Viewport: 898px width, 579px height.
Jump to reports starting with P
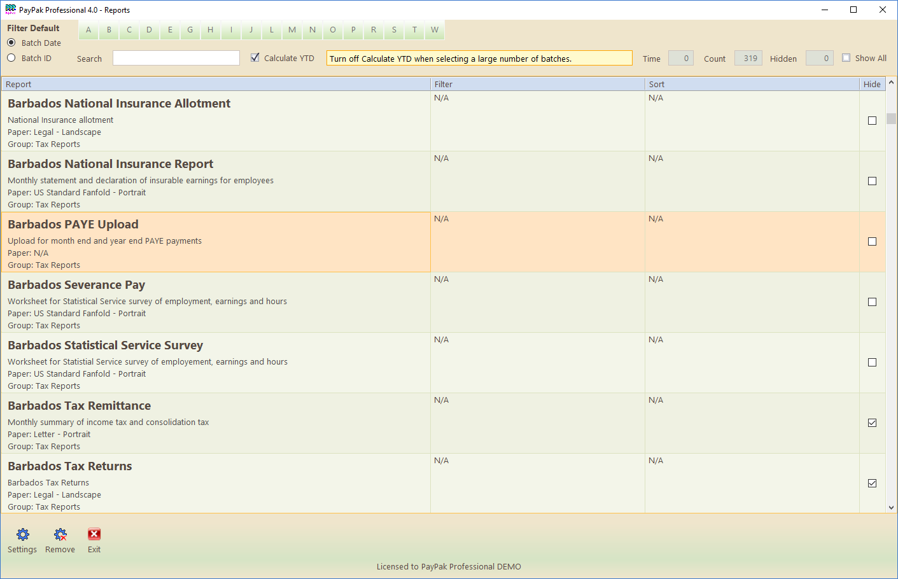tap(353, 30)
